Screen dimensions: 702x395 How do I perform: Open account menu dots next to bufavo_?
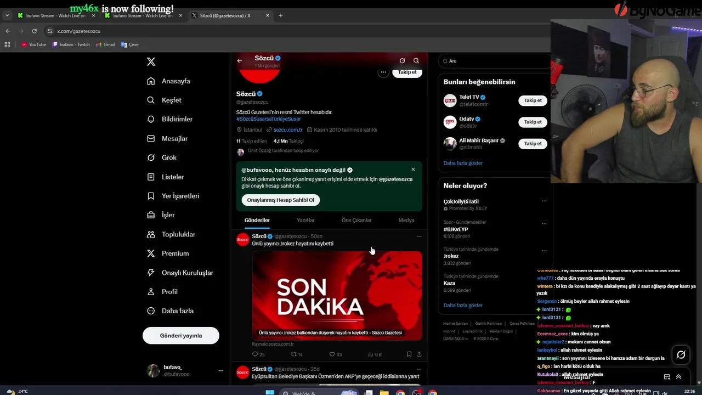point(221,371)
